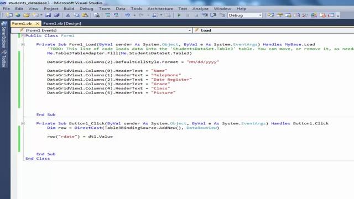Click the Navigate Backward icon
This screenshot has height=199, width=354.
tap(155, 15)
